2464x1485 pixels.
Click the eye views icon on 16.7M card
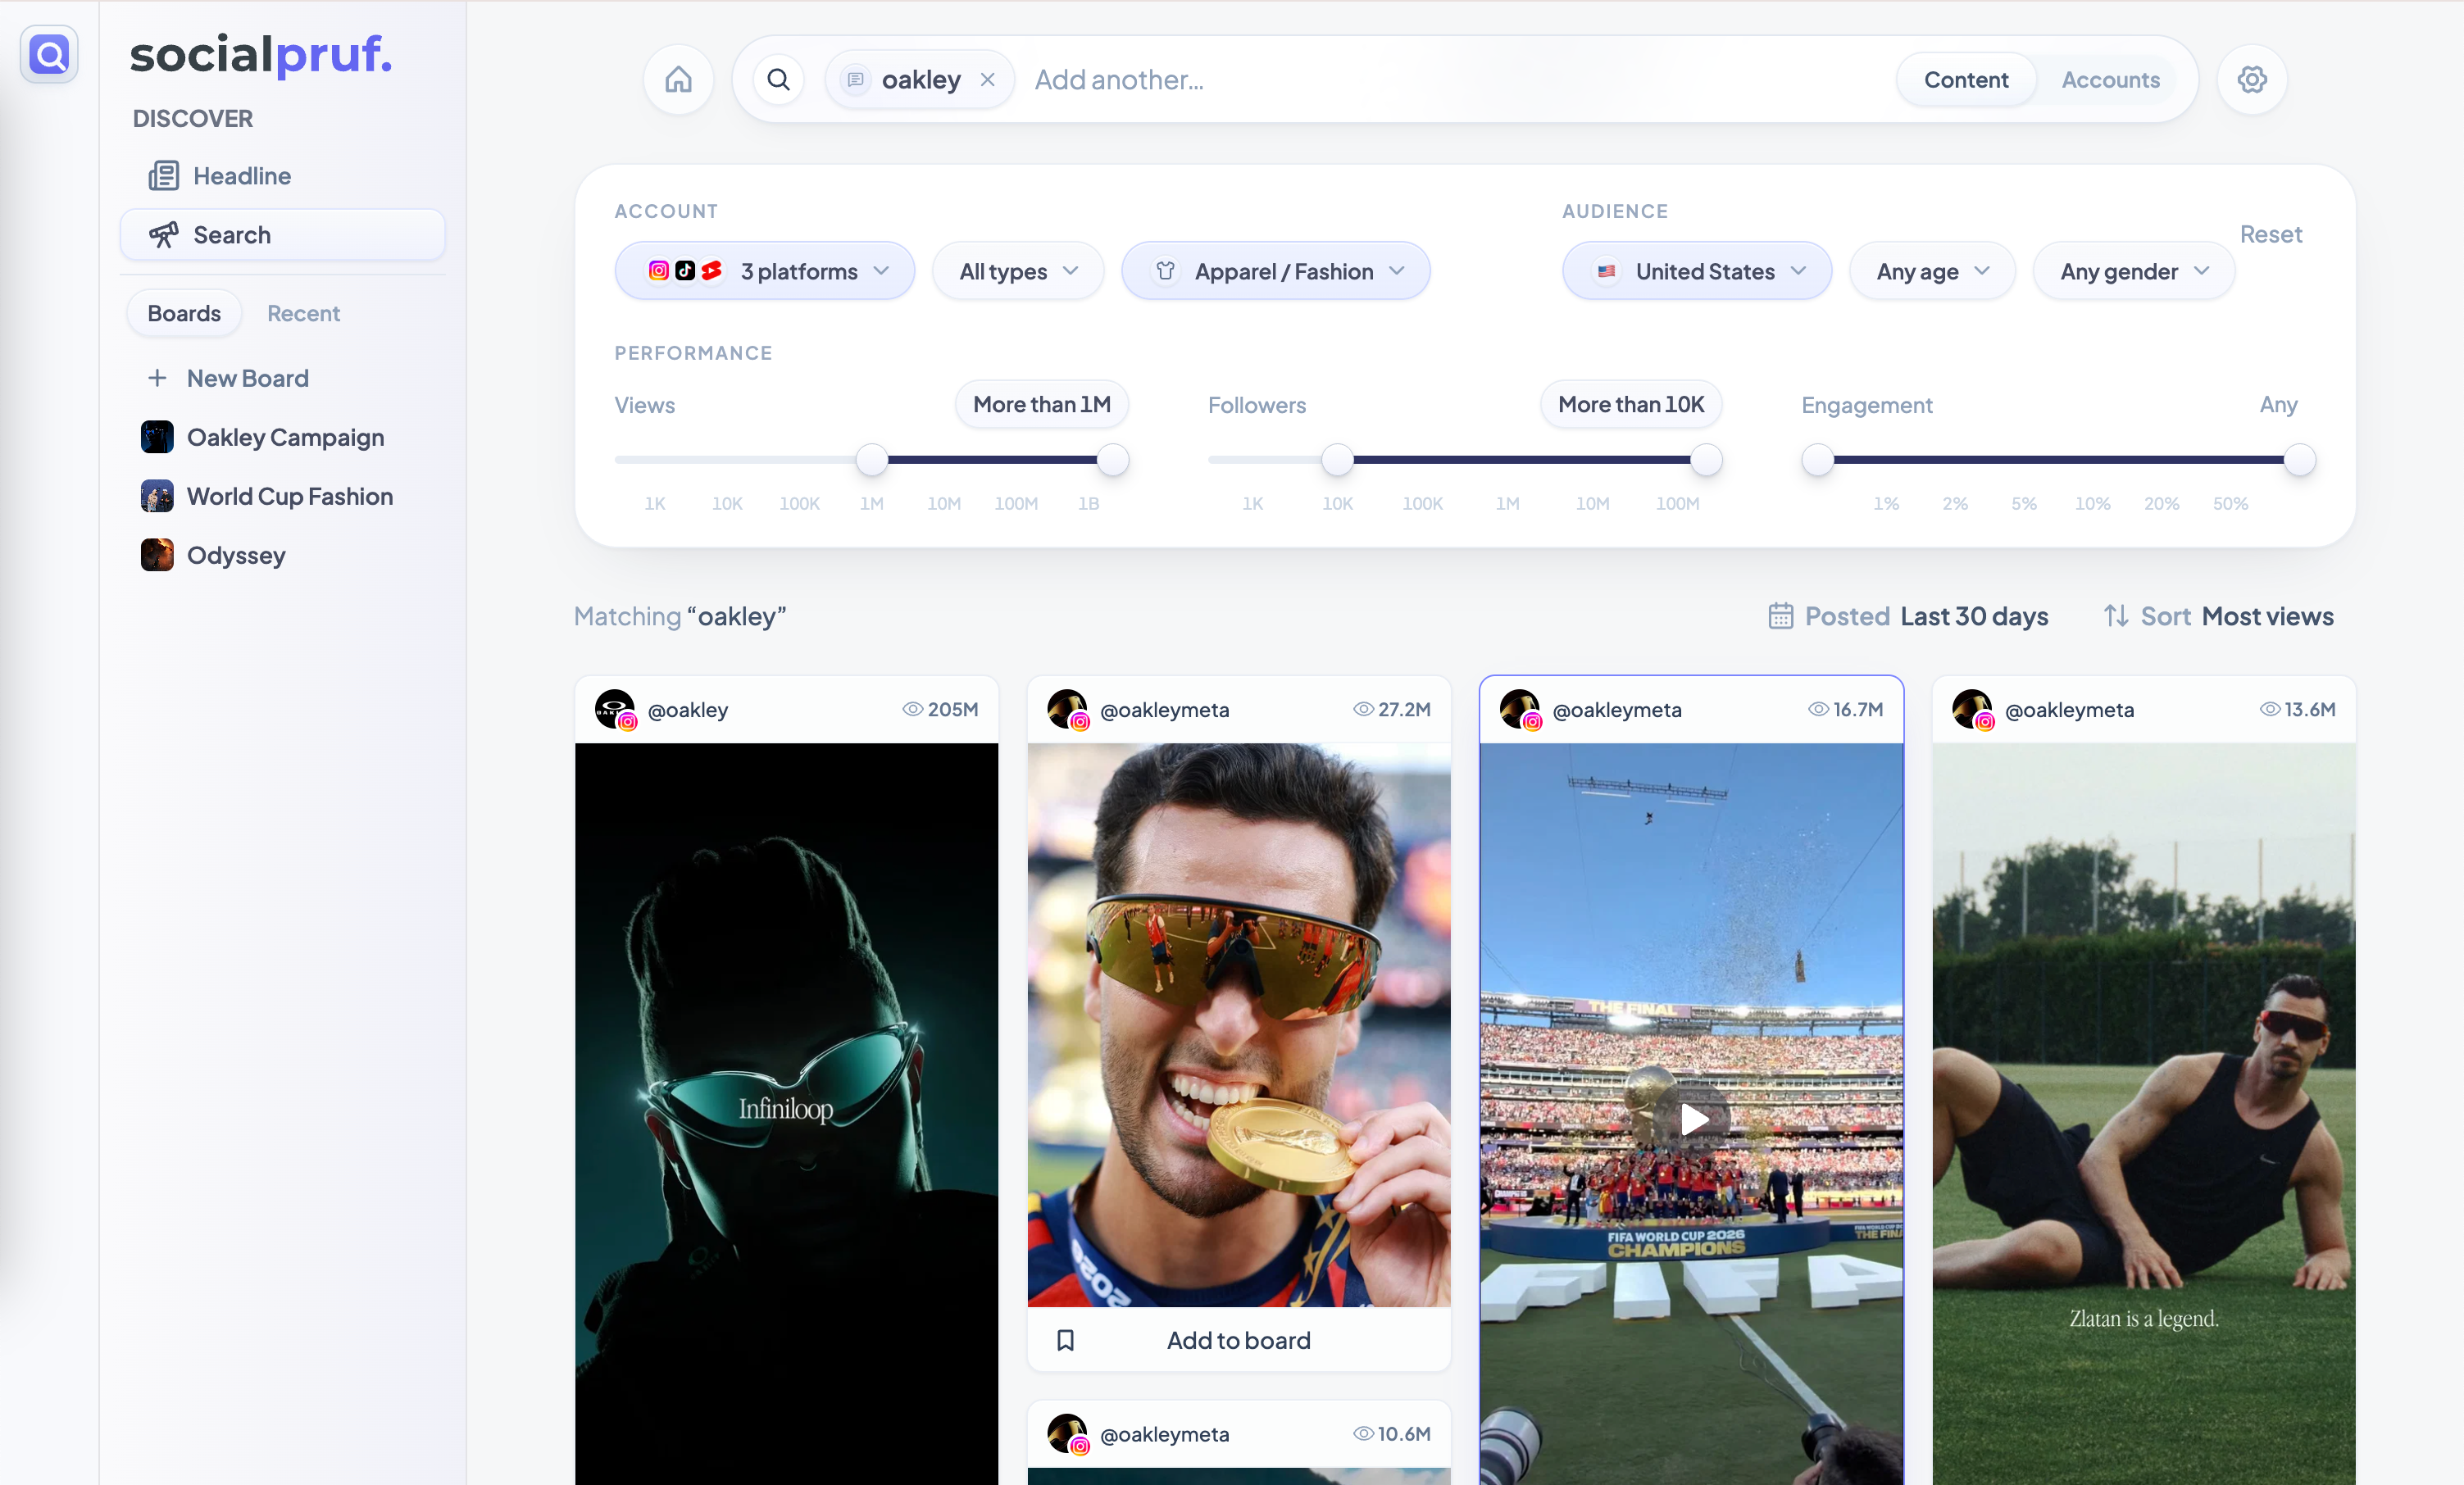coord(1818,709)
